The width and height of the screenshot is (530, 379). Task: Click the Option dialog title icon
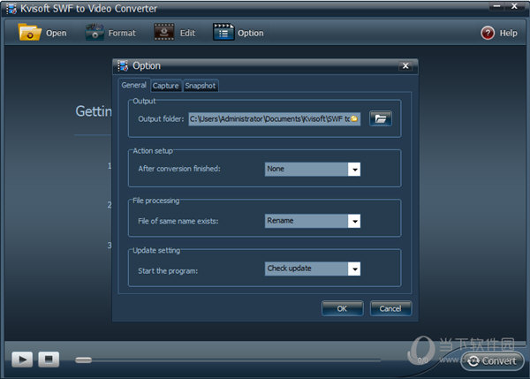coord(123,65)
